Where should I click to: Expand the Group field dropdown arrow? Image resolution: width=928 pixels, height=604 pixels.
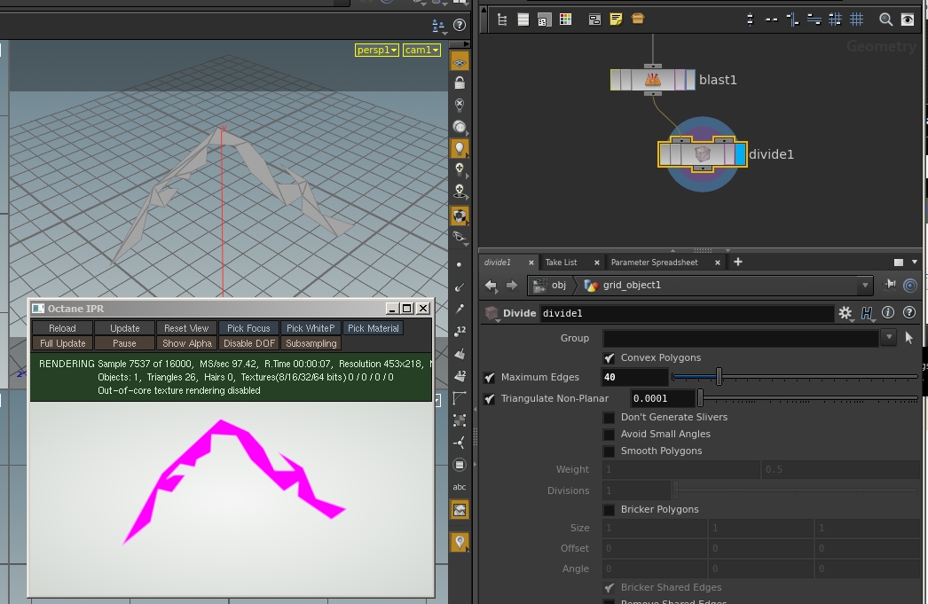coord(889,338)
